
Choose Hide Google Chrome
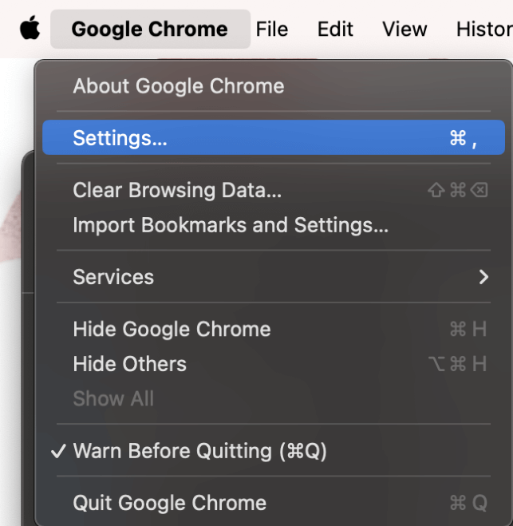pos(172,330)
